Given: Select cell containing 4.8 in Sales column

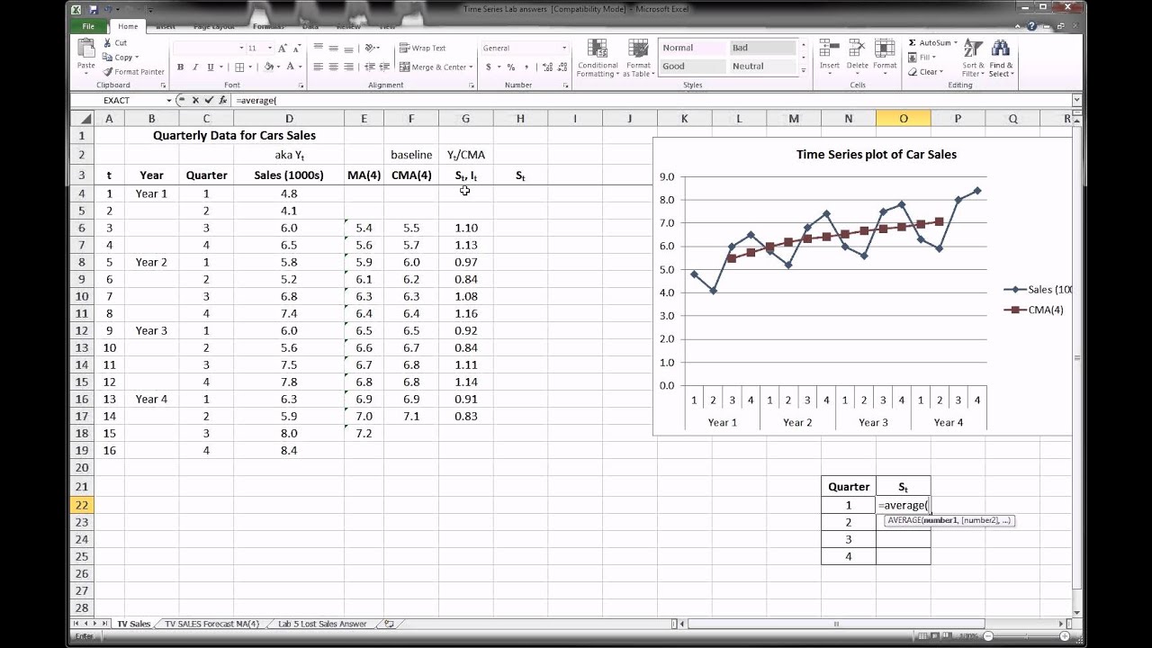Looking at the screenshot, I should (289, 193).
